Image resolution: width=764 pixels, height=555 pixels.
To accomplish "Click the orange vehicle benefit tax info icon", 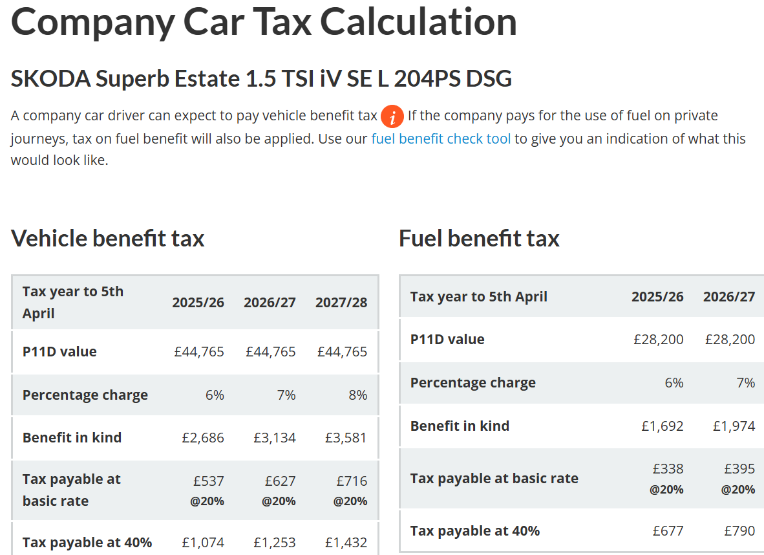I will click(x=392, y=116).
